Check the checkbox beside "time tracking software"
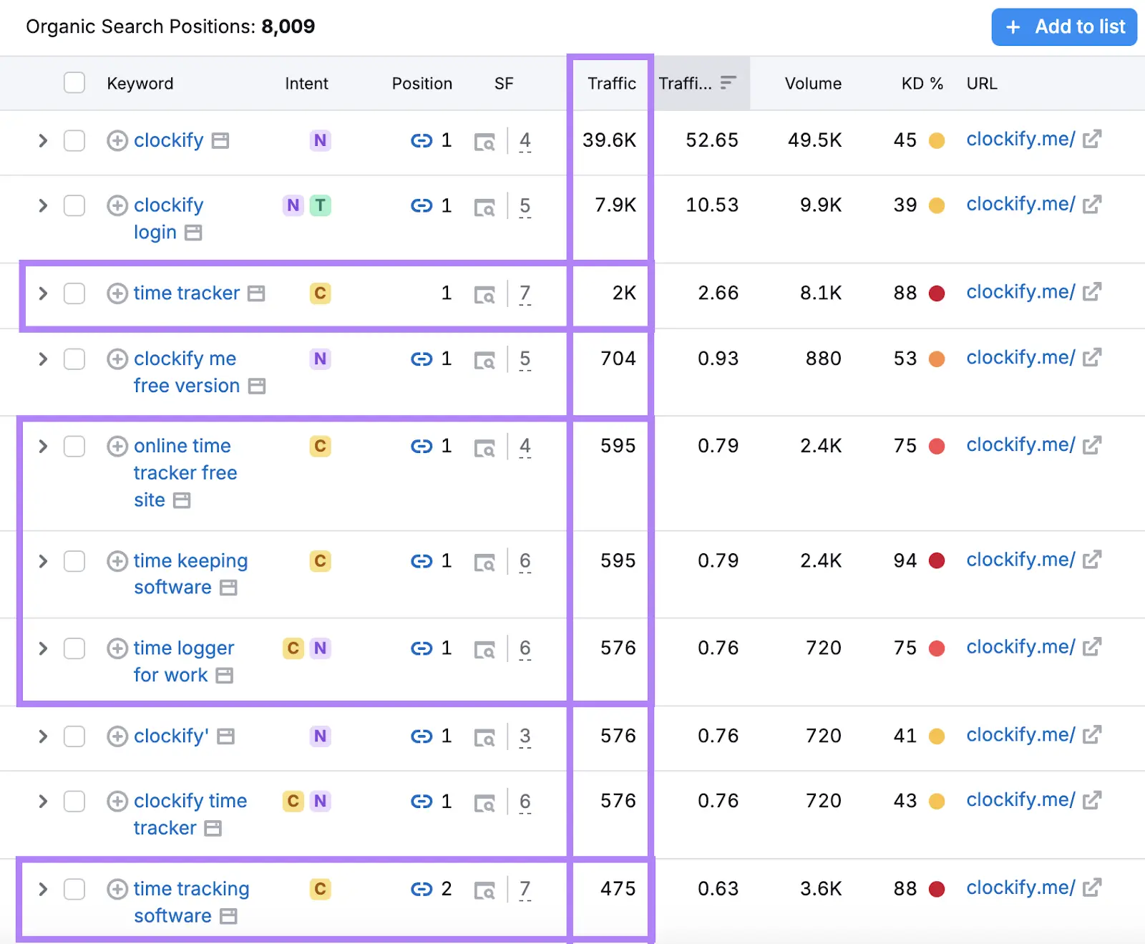The width and height of the screenshot is (1145, 944). 74,889
